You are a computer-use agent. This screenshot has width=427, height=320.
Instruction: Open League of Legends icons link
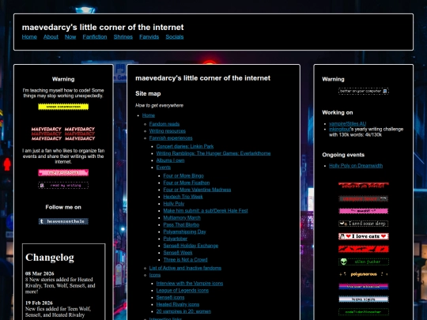[183, 291]
